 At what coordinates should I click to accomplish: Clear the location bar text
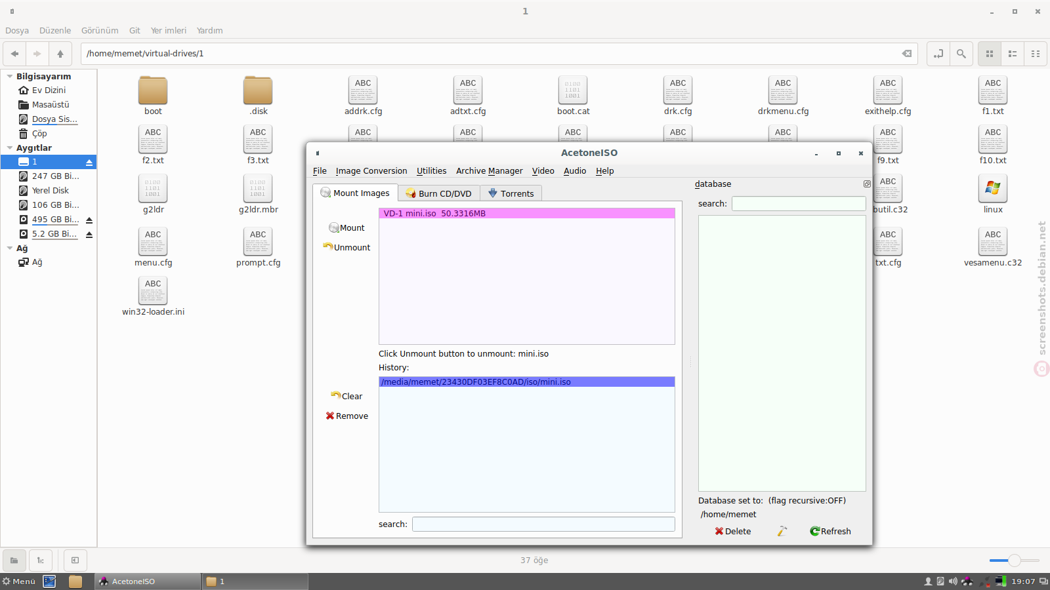coord(907,54)
